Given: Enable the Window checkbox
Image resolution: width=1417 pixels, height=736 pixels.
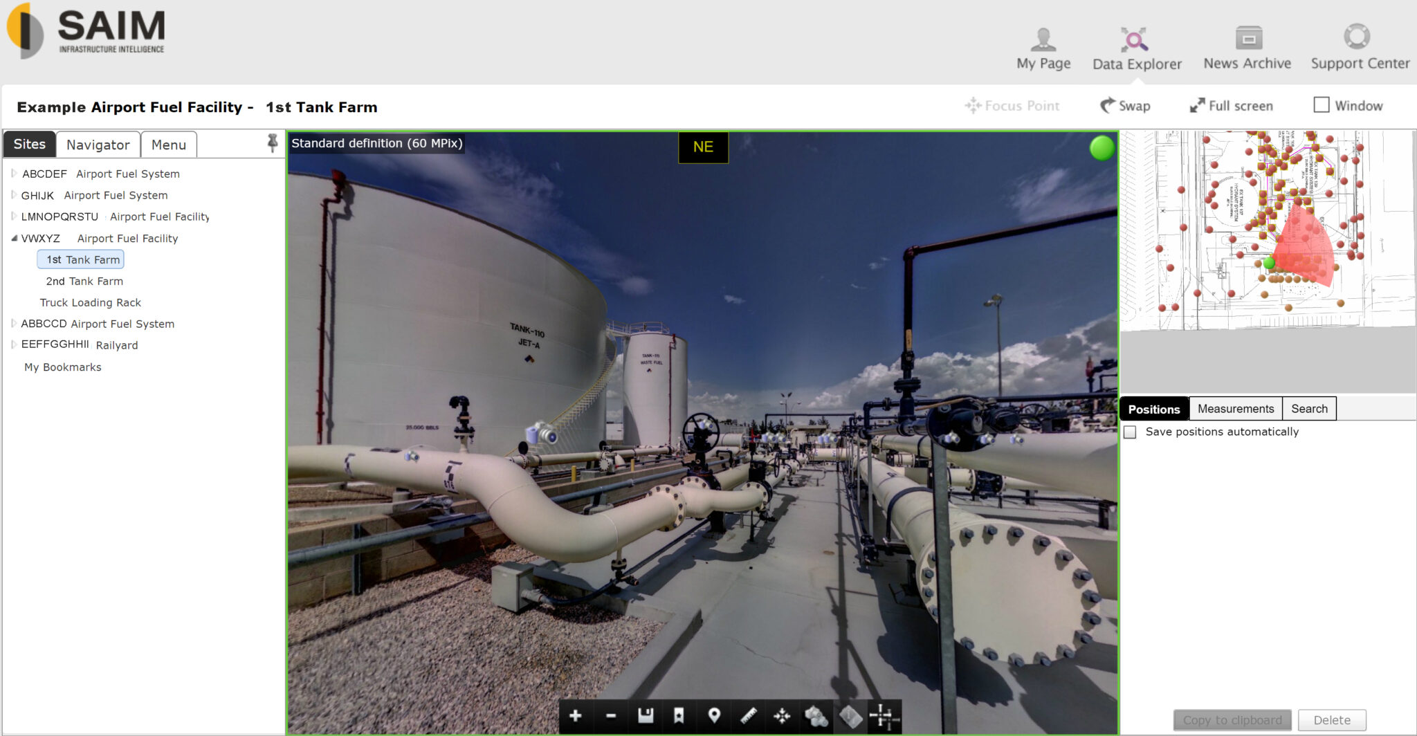Looking at the screenshot, I should [x=1321, y=105].
